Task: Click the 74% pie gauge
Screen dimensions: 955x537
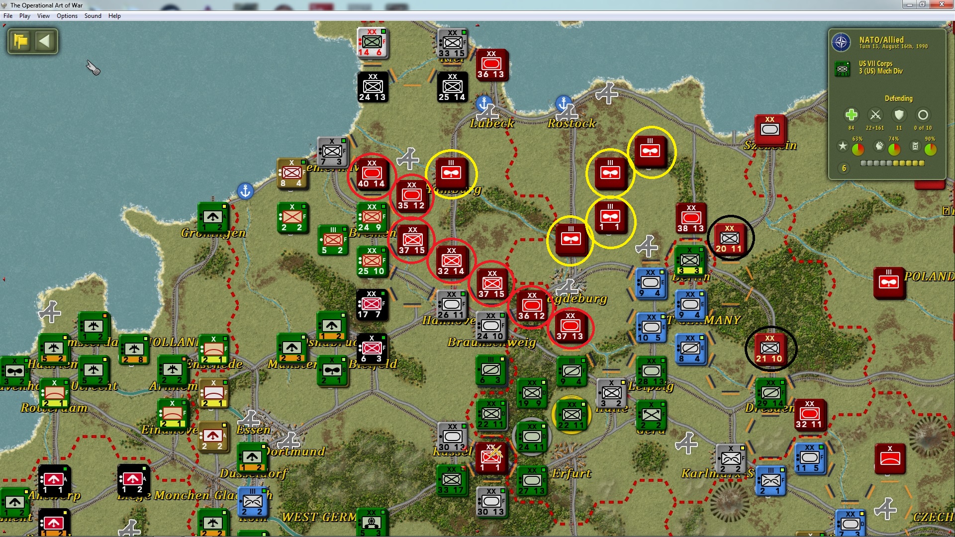Action: click(894, 149)
